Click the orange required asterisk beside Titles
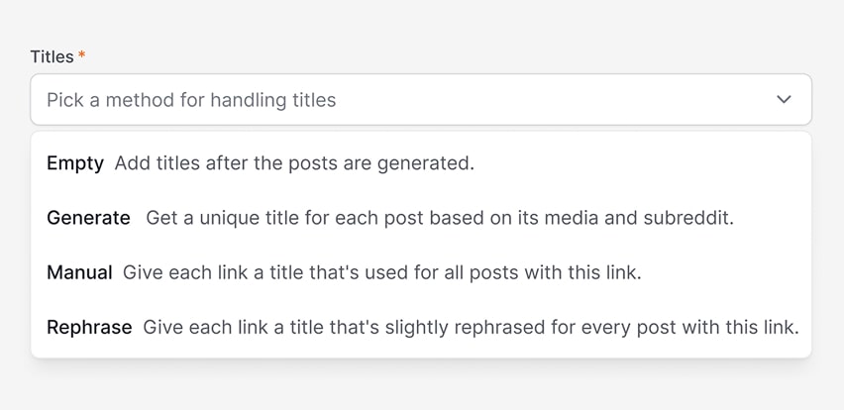 coord(82,56)
